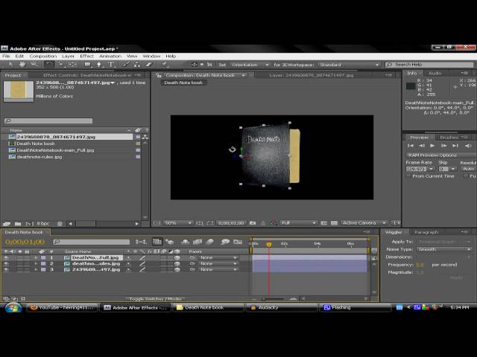The height and width of the screenshot is (357, 477).
Task: Open the Animation menu
Action: point(110,57)
